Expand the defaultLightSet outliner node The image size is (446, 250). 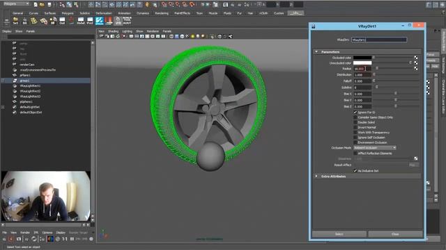click(3, 107)
